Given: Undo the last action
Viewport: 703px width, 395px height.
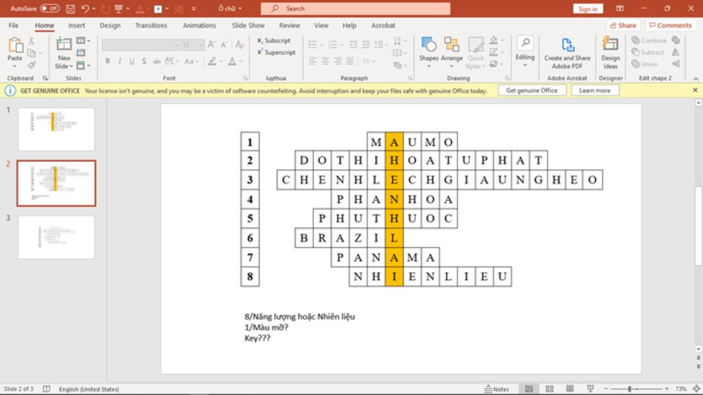Looking at the screenshot, I should coord(84,8).
